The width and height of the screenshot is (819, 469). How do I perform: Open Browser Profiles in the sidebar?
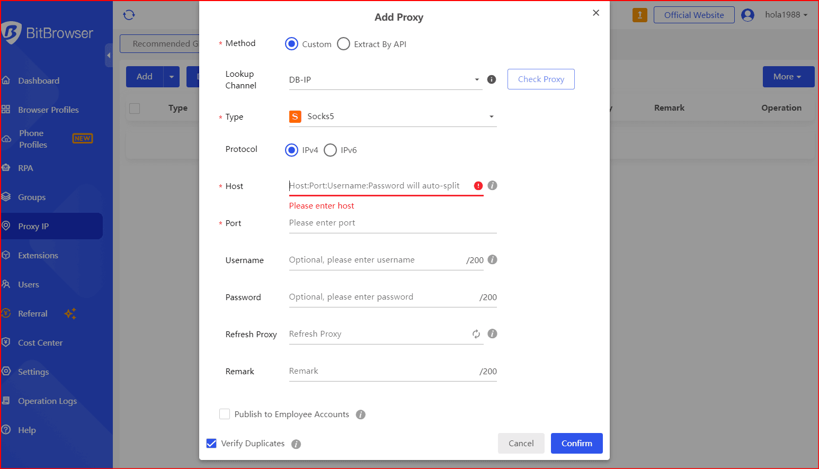pyautogui.click(x=48, y=110)
